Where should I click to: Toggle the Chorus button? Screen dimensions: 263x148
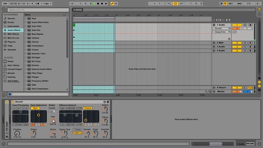(88, 108)
